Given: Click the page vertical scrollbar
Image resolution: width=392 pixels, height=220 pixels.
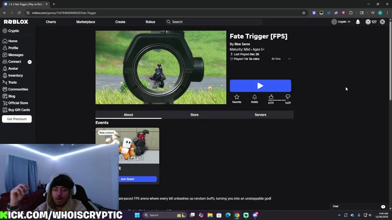Looking at the screenshot, I should point(390,61).
